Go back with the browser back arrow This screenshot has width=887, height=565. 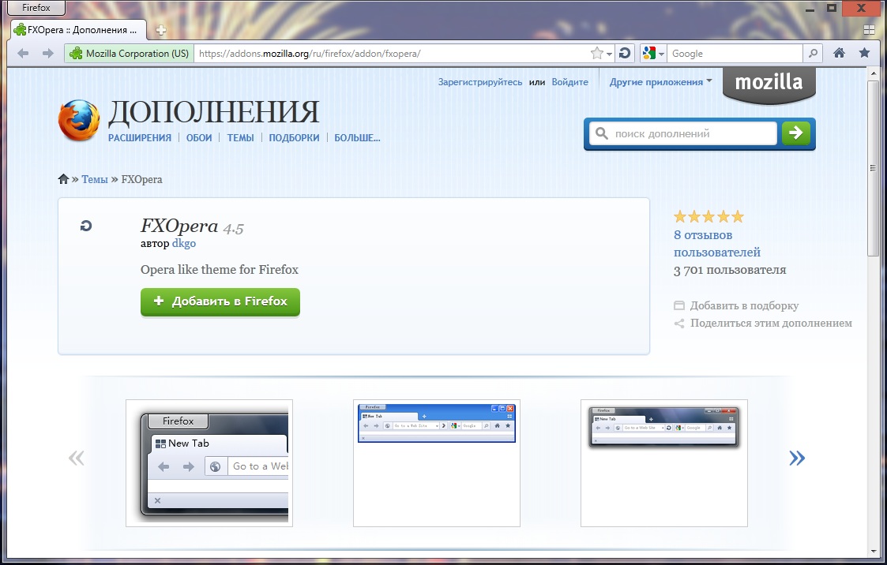(x=23, y=54)
